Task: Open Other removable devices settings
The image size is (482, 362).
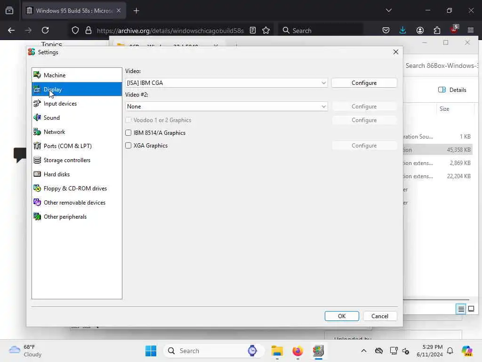Action: tap(77, 203)
